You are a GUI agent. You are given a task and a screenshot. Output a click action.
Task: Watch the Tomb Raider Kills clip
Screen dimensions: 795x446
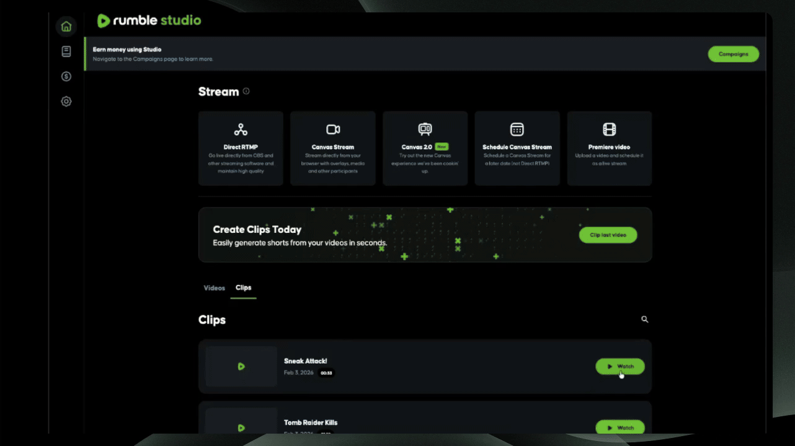click(x=620, y=427)
